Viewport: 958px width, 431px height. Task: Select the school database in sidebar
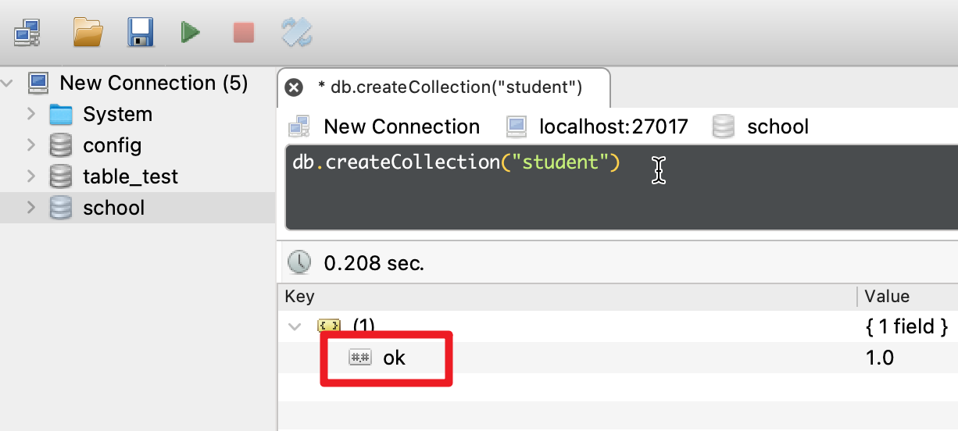138,208
